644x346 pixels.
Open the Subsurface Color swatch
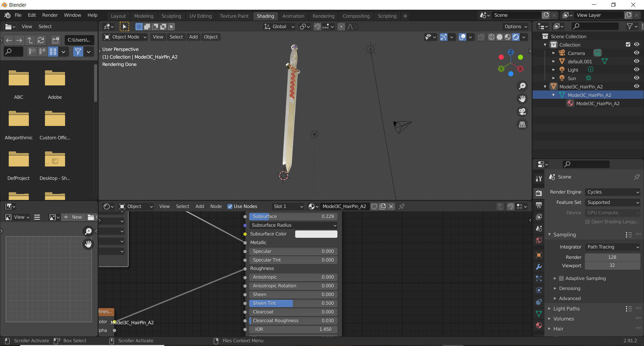[x=316, y=234]
